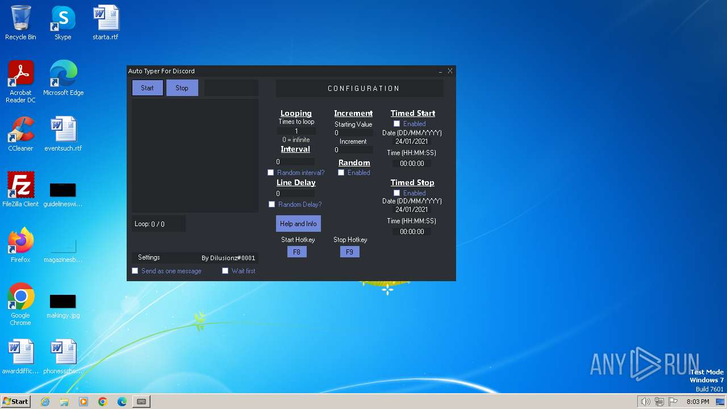
Task: Select the makingy.jpg desktop file
Action: (63, 306)
